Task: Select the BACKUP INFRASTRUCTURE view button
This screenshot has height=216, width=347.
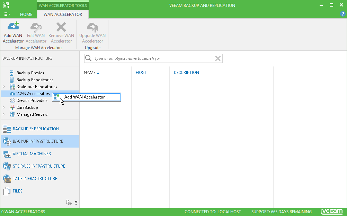Action: tap(40, 141)
